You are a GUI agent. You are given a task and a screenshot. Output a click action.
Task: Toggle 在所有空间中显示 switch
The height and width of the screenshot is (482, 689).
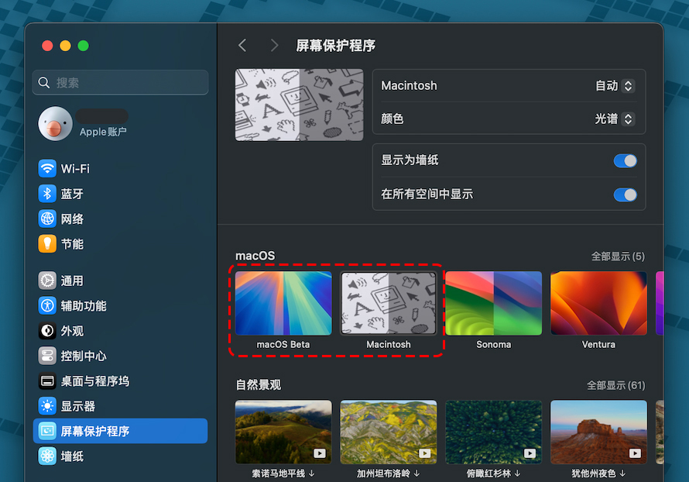coord(626,195)
